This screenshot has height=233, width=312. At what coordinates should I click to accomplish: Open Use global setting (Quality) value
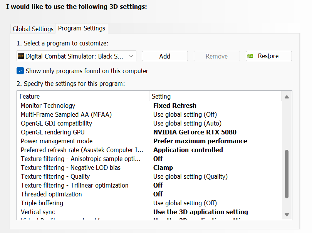190,176
